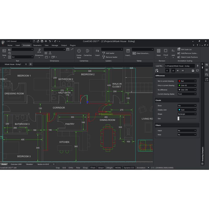Click the cloud Size slider handle
The height and width of the screenshot is (209, 209).
(178, 118)
